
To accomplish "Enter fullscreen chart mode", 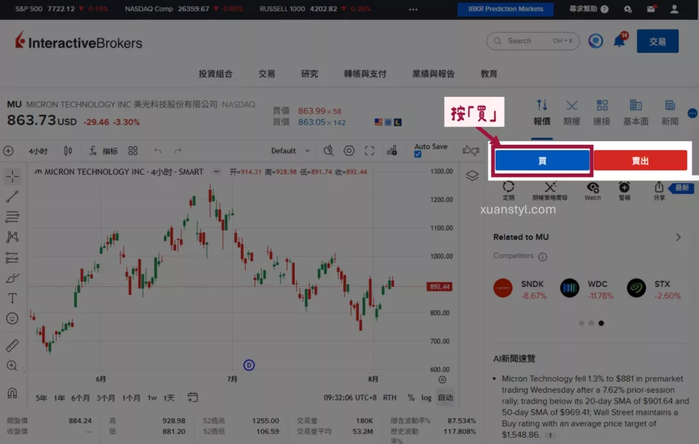I will 369,151.
